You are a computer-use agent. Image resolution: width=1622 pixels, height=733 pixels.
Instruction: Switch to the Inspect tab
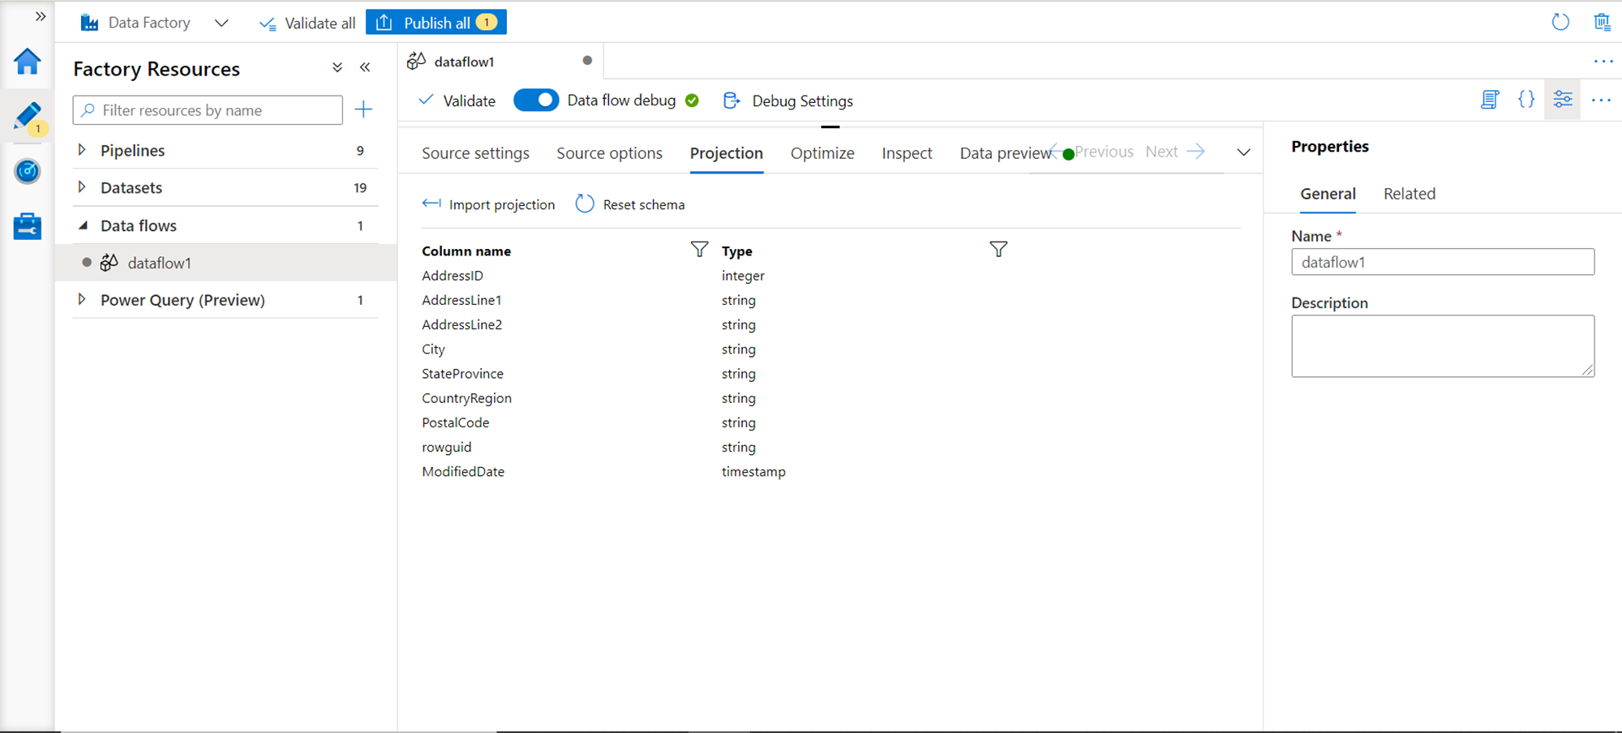tap(907, 153)
